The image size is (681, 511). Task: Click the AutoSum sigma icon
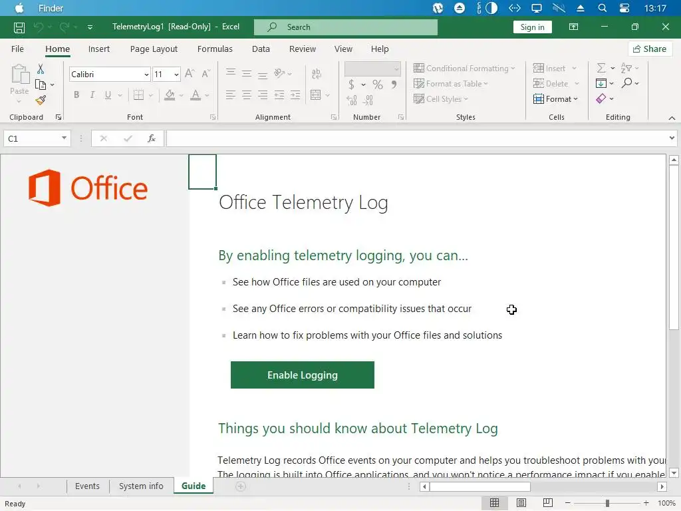tap(601, 69)
